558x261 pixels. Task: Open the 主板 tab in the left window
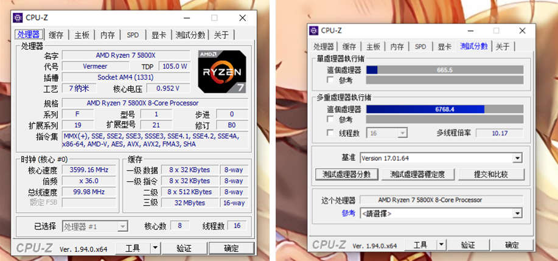click(x=82, y=35)
